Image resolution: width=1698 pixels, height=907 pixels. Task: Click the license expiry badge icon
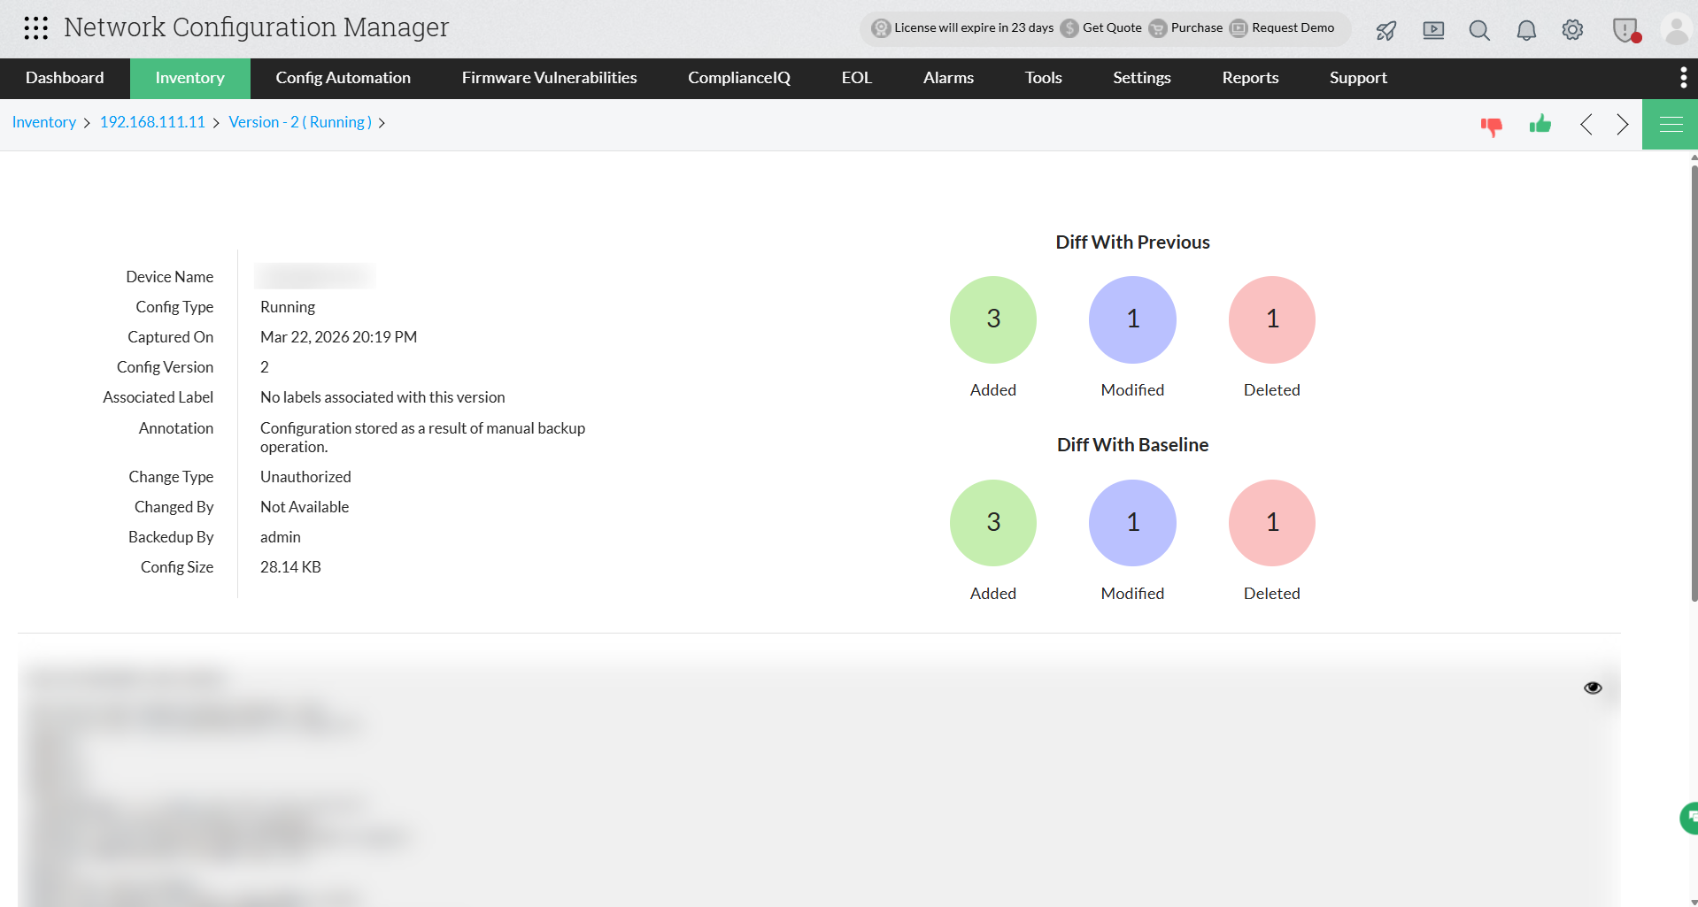pyautogui.click(x=881, y=28)
